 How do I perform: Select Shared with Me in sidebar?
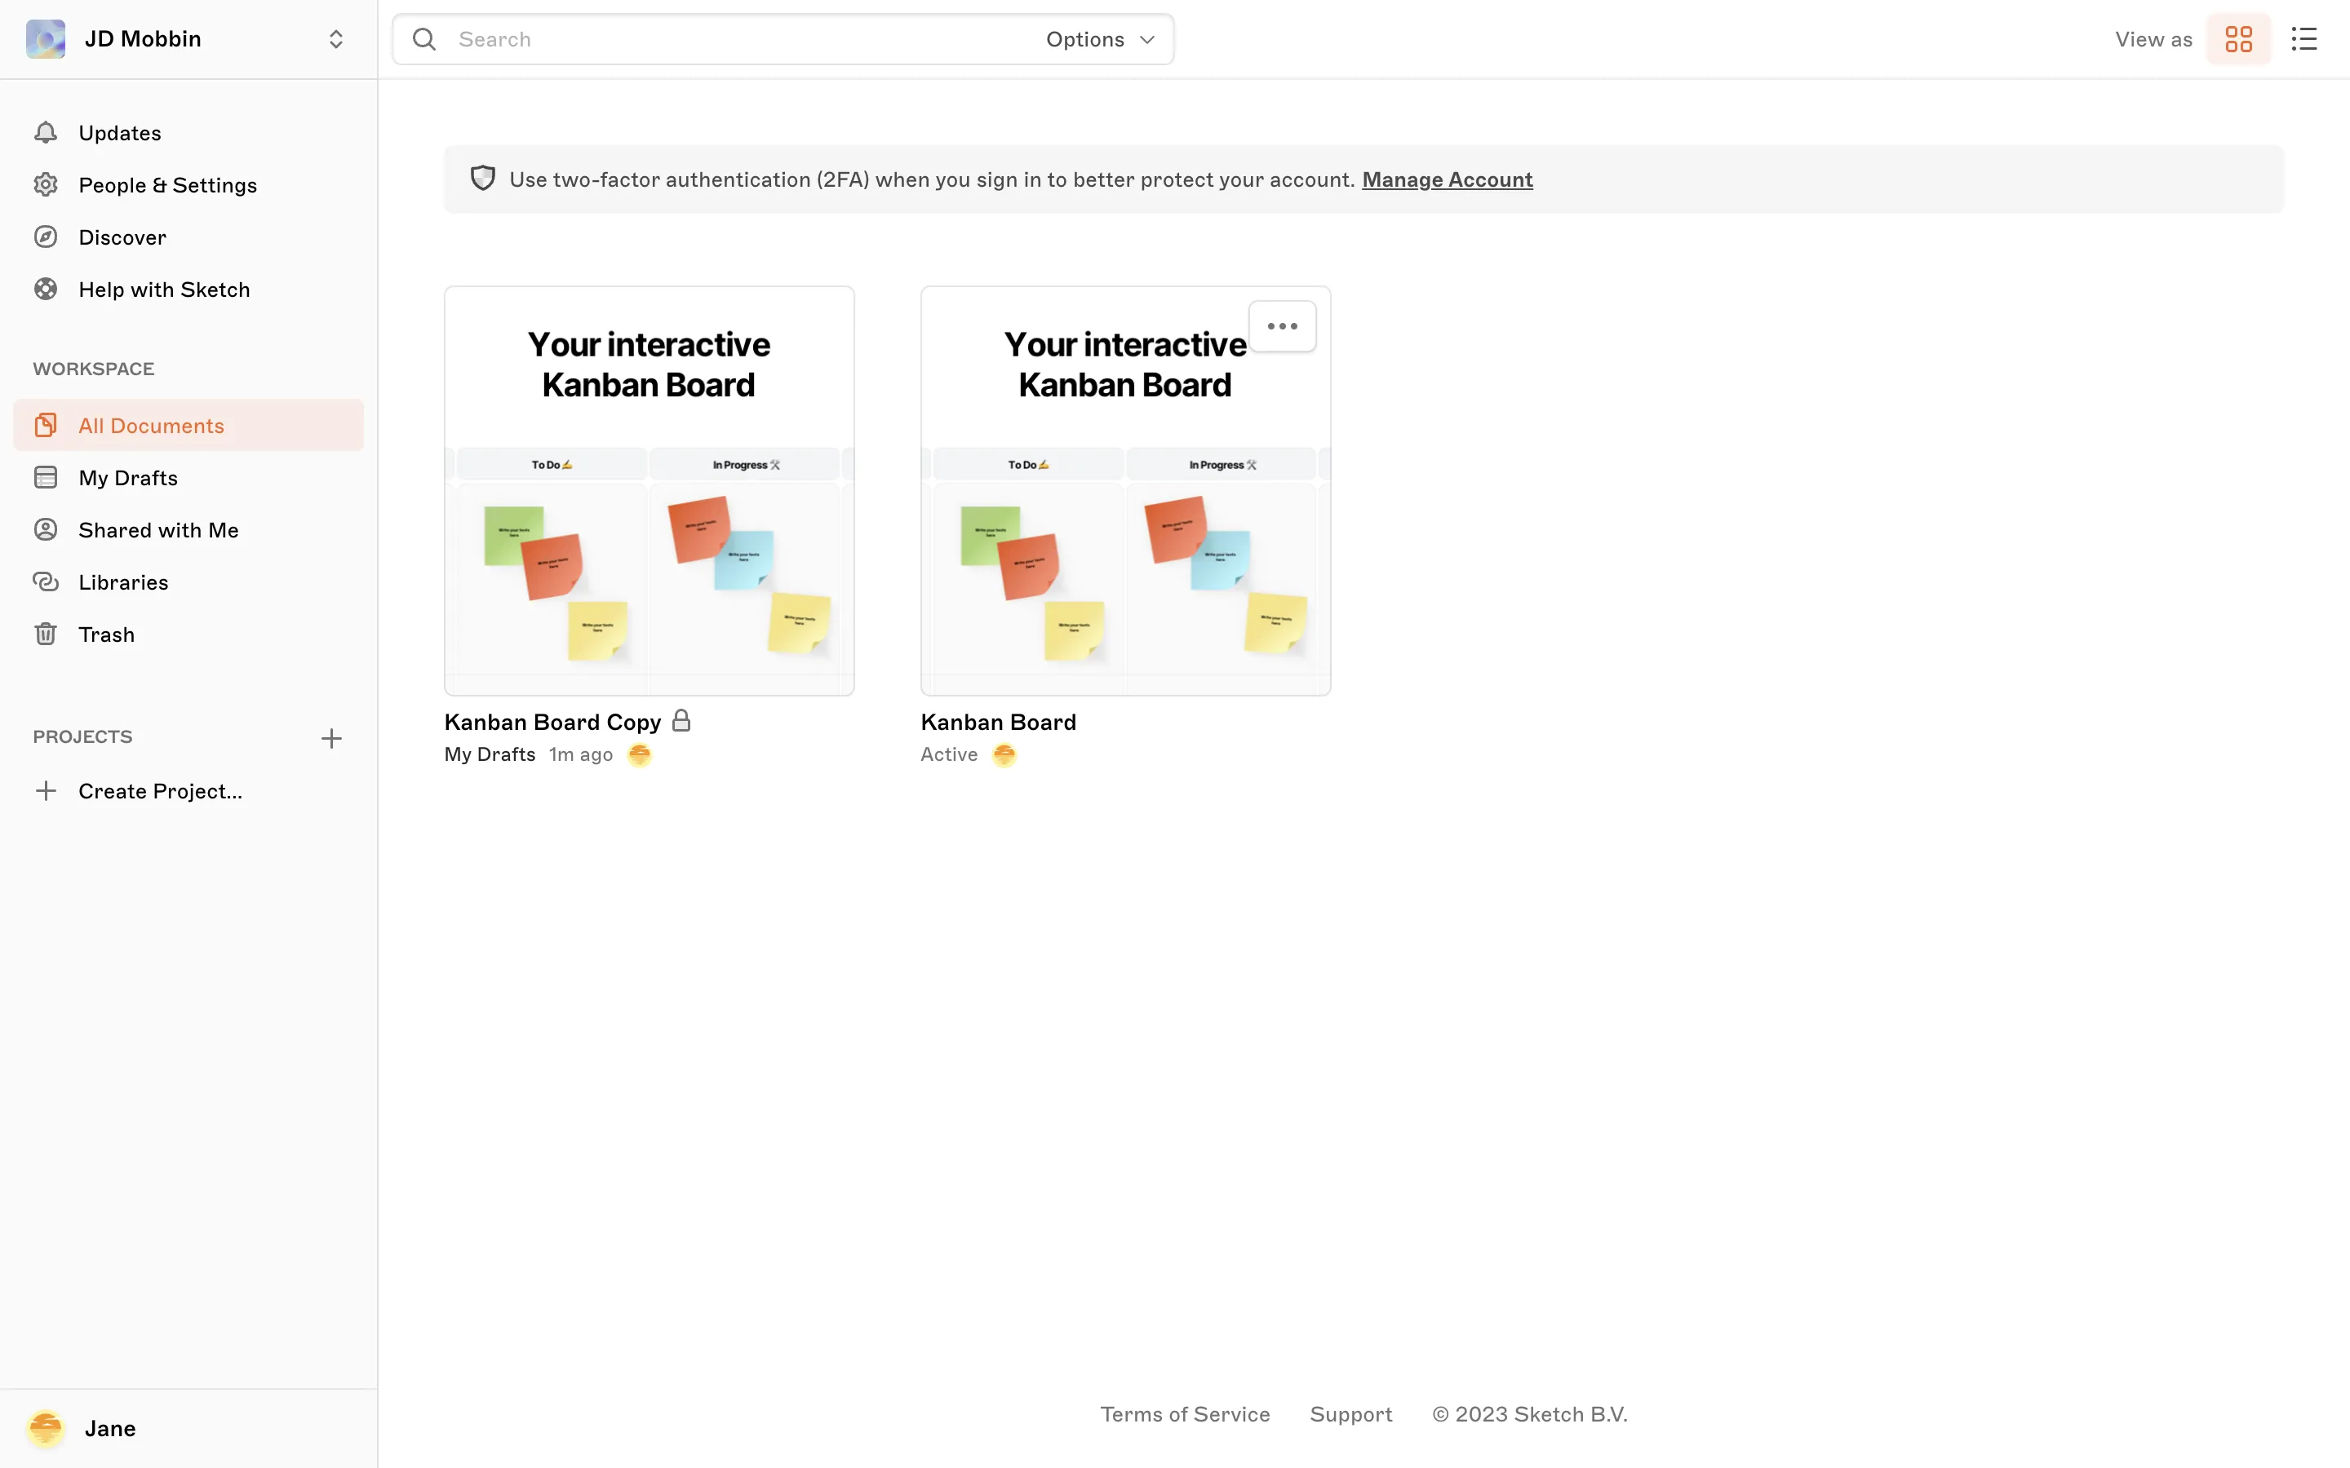coord(158,530)
